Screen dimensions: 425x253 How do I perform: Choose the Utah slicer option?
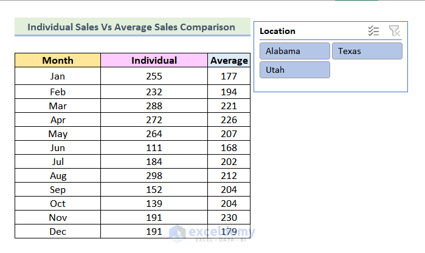(294, 70)
